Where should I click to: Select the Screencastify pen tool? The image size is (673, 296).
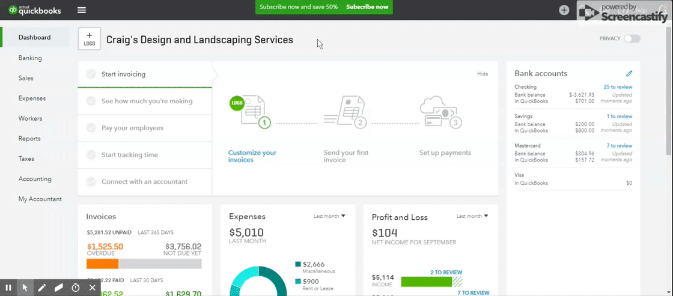click(x=41, y=288)
